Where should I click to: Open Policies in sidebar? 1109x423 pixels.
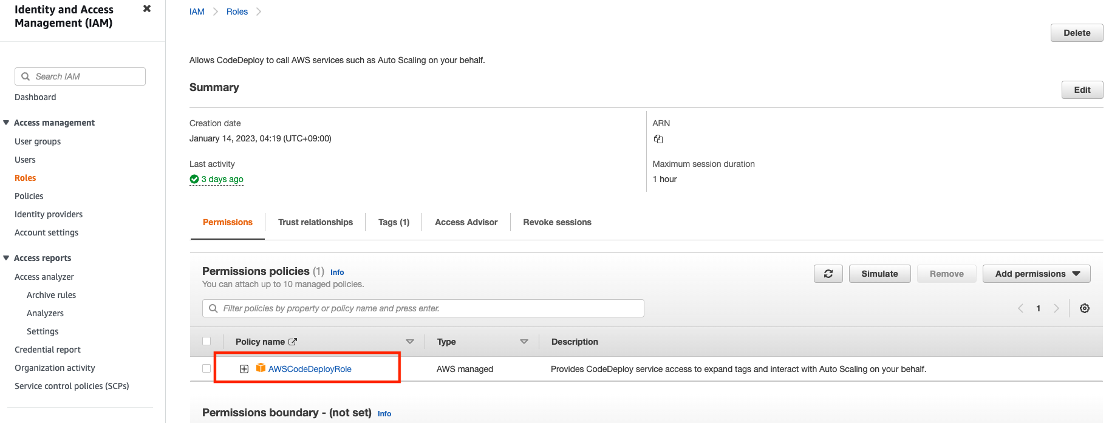point(29,196)
